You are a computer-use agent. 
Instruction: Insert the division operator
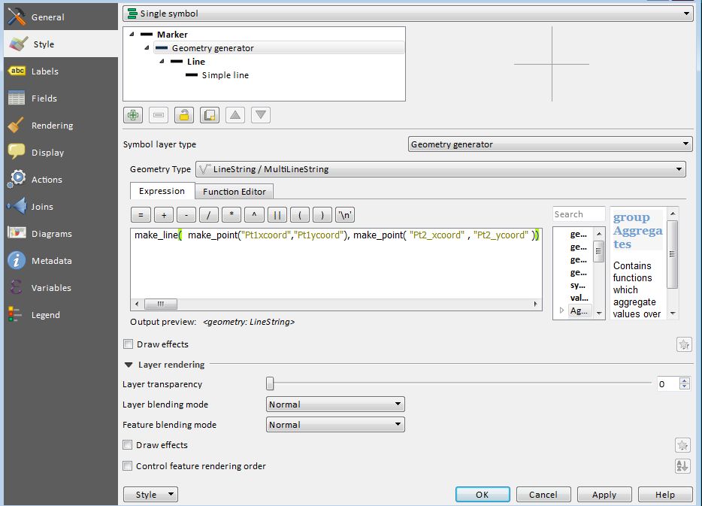[x=209, y=215]
